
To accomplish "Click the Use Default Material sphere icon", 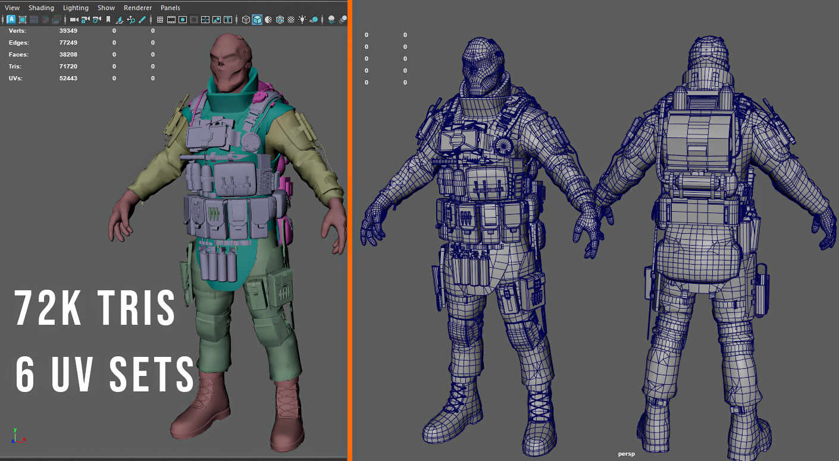I will (268, 20).
